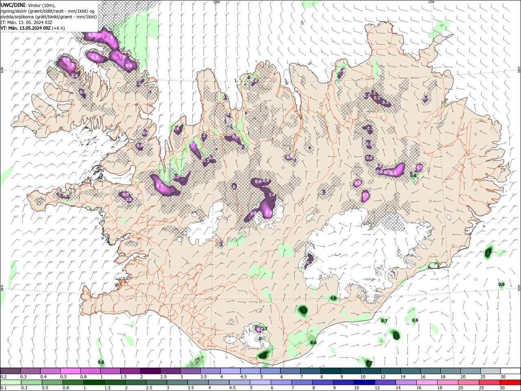Click the 'UWC/DINI: Vindur (10m)' title text
The image size is (521, 391).
pyautogui.click(x=27, y=5)
